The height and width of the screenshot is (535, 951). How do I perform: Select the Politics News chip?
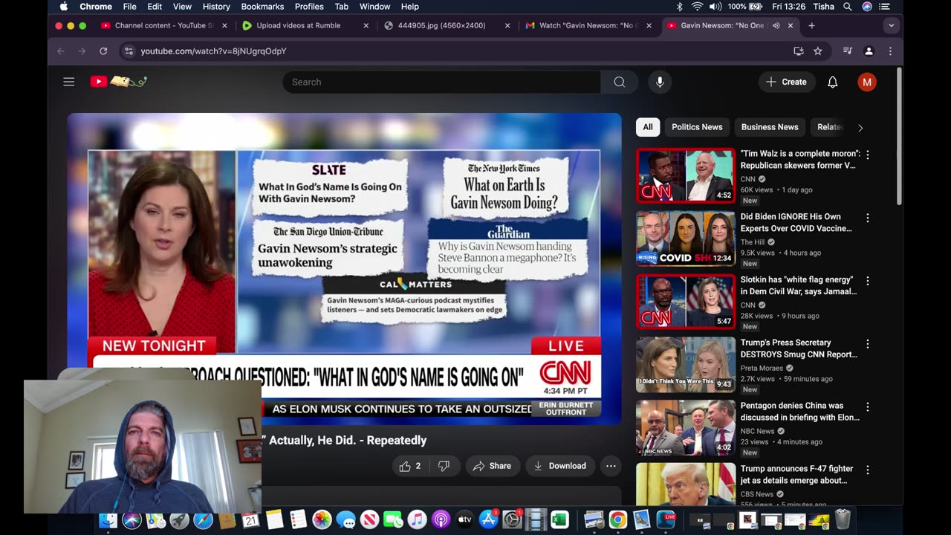[697, 127]
